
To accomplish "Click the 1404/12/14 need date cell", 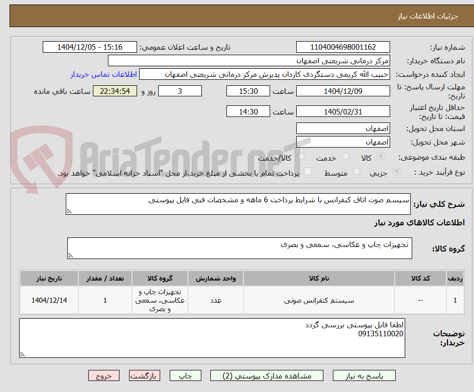I will [49, 301].
